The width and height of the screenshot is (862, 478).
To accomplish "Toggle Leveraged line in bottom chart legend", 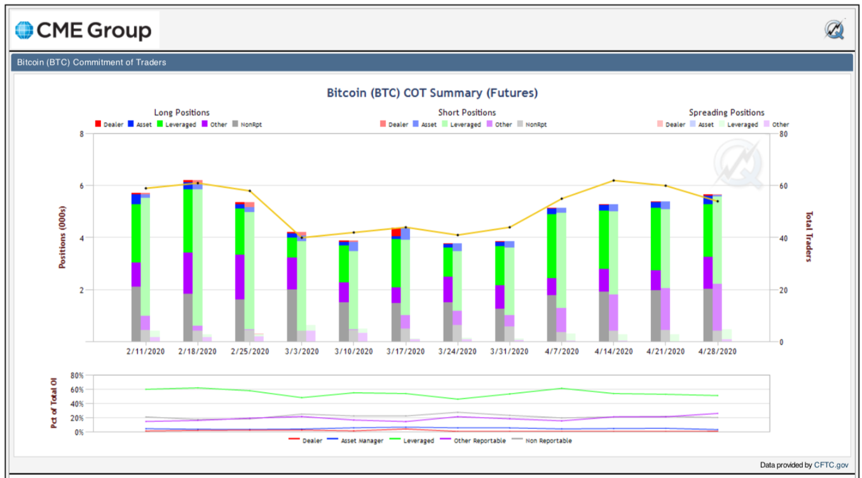I will point(411,440).
